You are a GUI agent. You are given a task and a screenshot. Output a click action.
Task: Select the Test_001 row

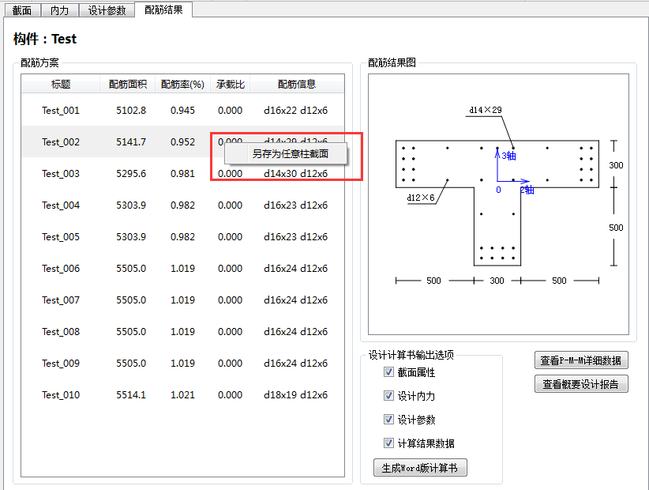click(x=61, y=111)
